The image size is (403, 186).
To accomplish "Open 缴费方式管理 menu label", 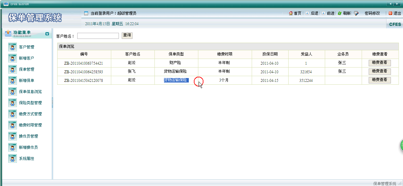I will [31, 114].
